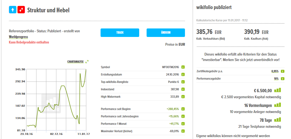Open the info icon for Erstellungsdatum

click(x=183, y=74)
